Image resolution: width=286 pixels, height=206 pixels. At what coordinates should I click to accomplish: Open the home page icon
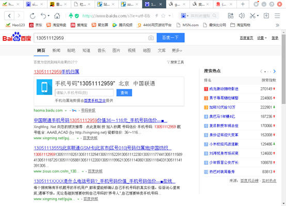(x=57, y=16)
